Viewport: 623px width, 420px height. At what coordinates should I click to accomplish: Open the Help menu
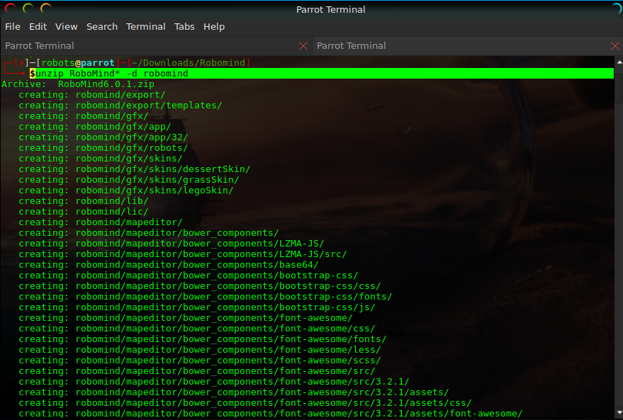pyautogui.click(x=214, y=27)
